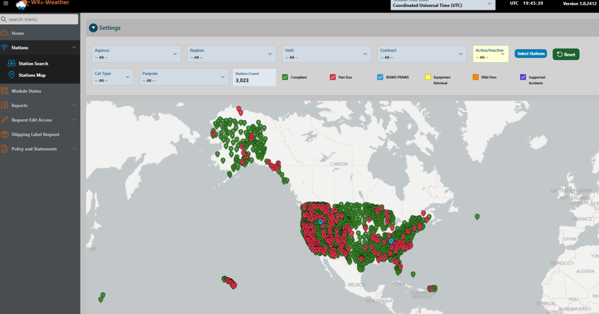Click the Policy and Statements document icon
The width and height of the screenshot is (599, 314).
point(4,149)
